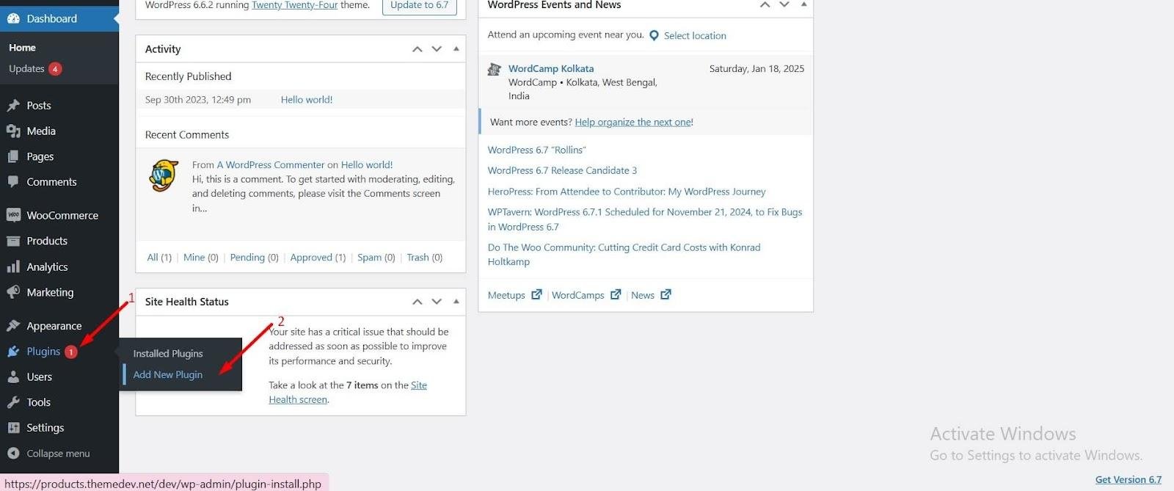
Task: Filter comments by Mine (0)
Action: 201,258
